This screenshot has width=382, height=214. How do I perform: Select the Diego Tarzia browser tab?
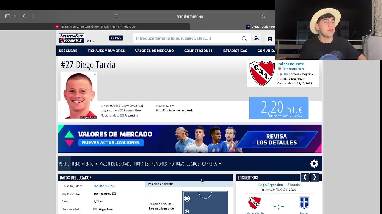[x=261, y=26]
